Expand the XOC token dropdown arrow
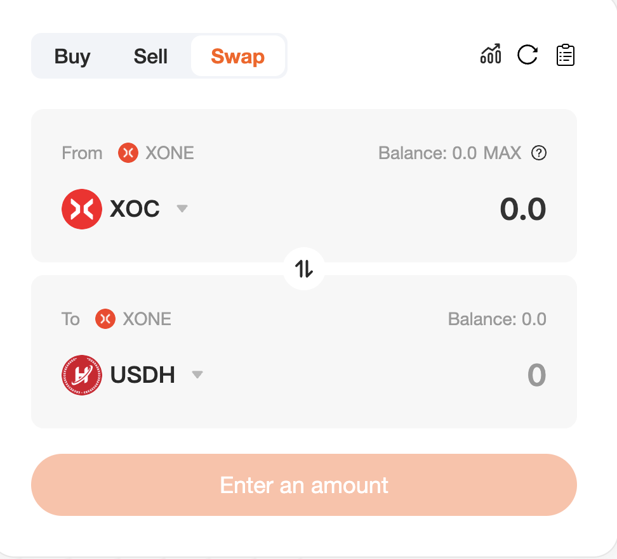The height and width of the screenshot is (559, 617). click(182, 209)
